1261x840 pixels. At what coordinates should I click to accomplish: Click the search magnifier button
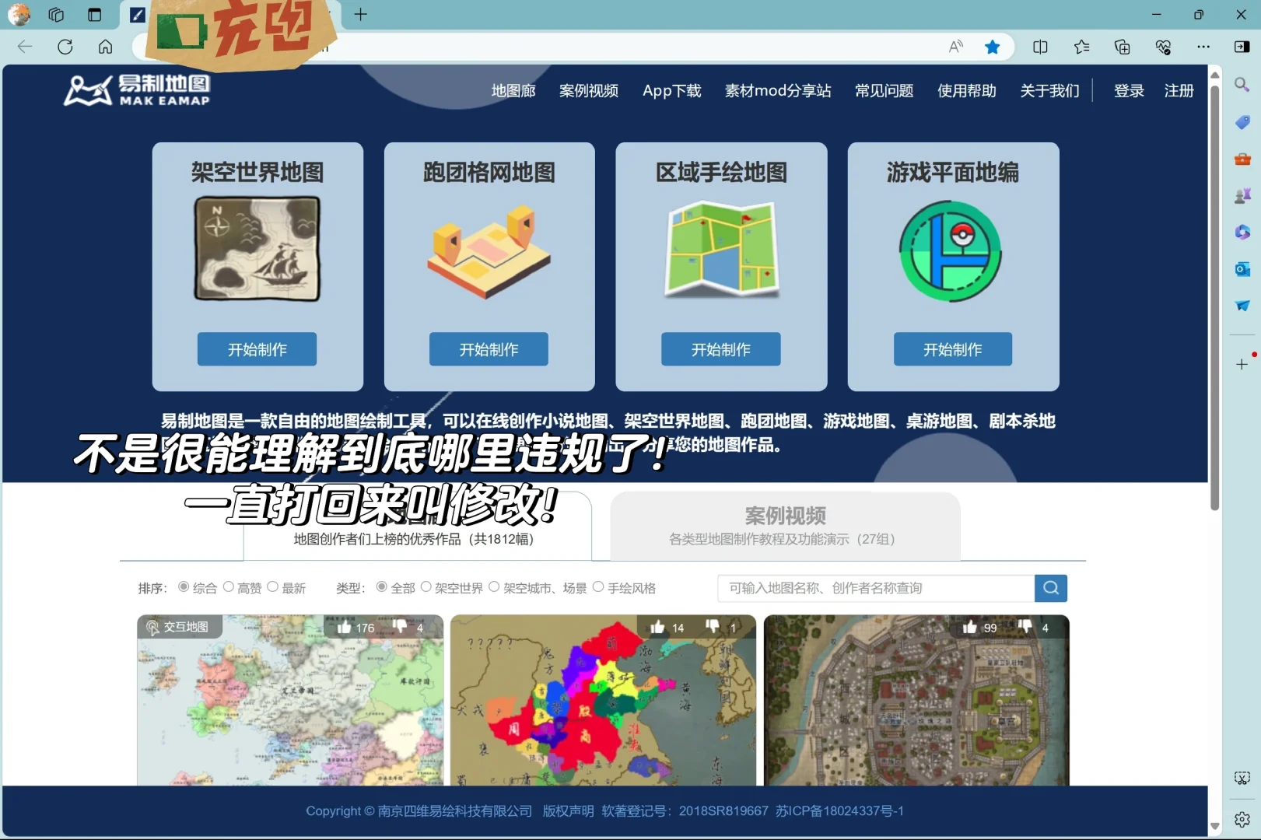point(1051,588)
